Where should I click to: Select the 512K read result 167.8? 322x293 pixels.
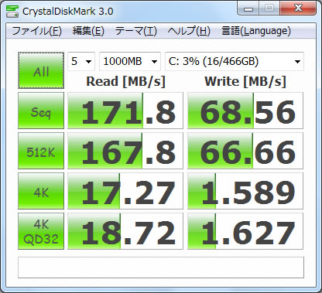coord(125,151)
